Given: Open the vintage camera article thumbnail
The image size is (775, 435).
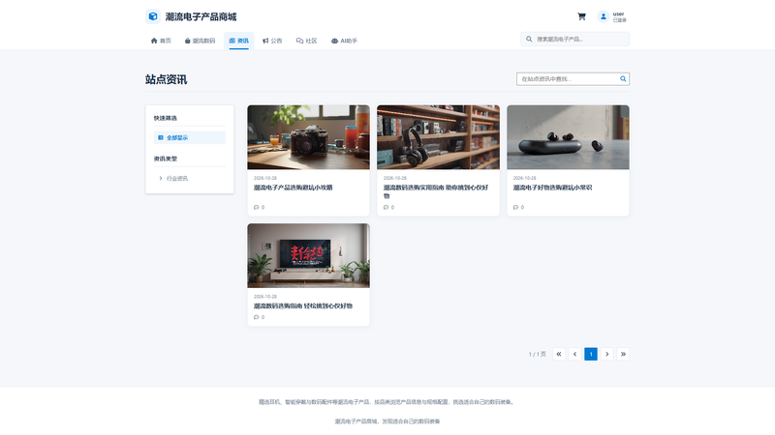Looking at the screenshot, I should point(308,137).
